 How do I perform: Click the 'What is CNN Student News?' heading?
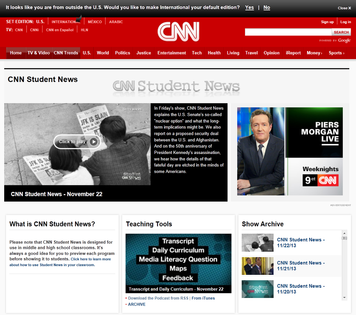click(52, 224)
